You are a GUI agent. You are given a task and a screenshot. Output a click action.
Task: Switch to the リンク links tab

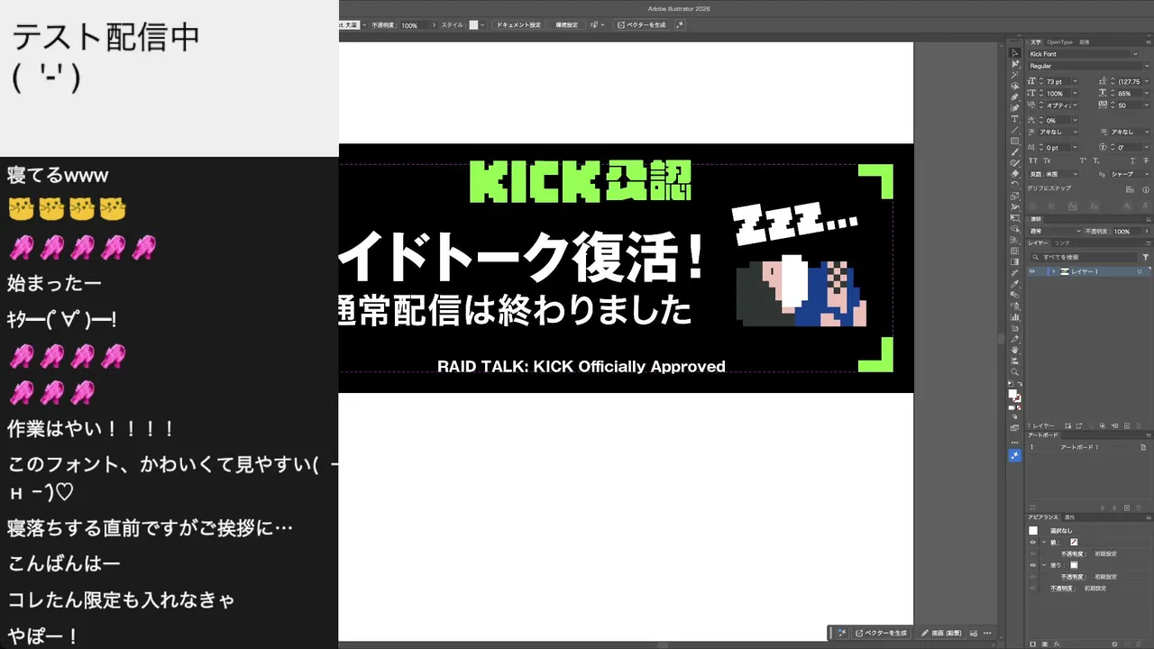pyautogui.click(x=1063, y=243)
